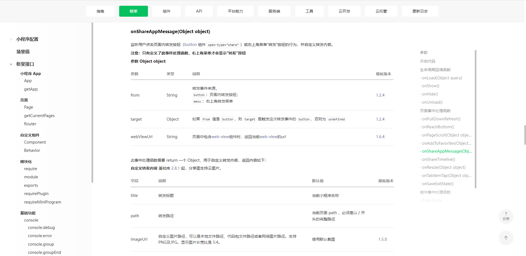The width and height of the screenshot is (526, 256).
Task: Jump to onHide() in the outline
Action: [x=430, y=94]
